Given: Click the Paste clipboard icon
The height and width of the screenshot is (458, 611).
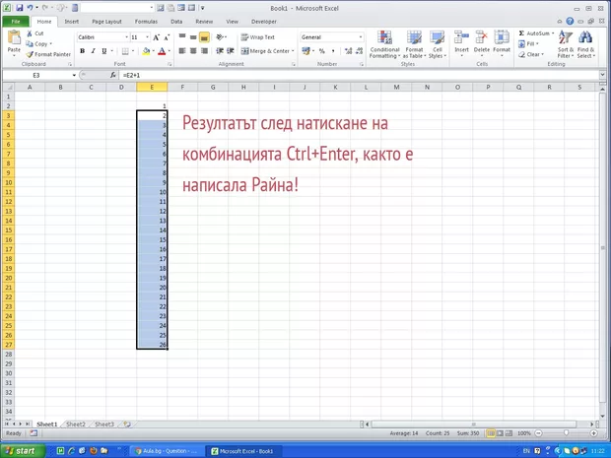Looking at the screenshot, I should click(x=14, y=38).
